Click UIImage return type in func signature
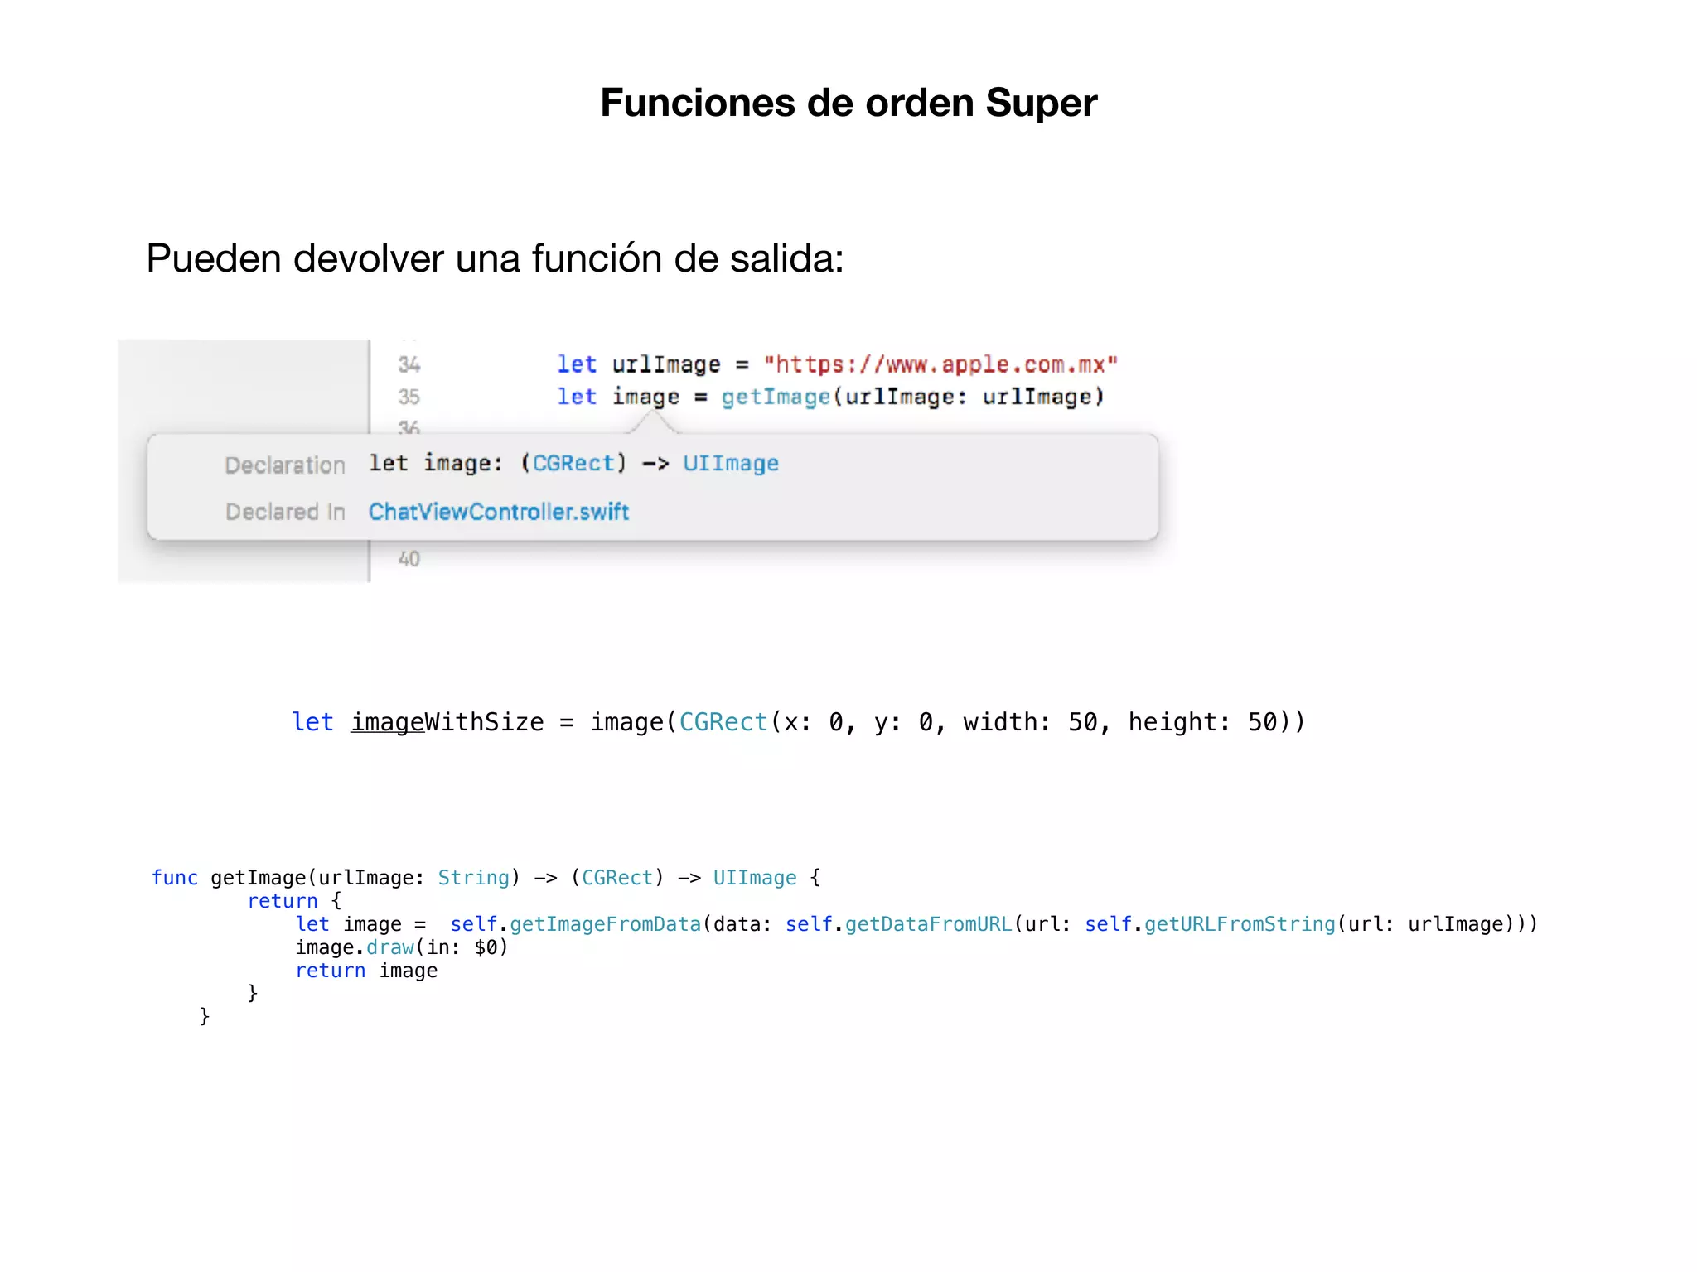The image size is (1697, 1272). pyautogui.click(x=755, y=878)
